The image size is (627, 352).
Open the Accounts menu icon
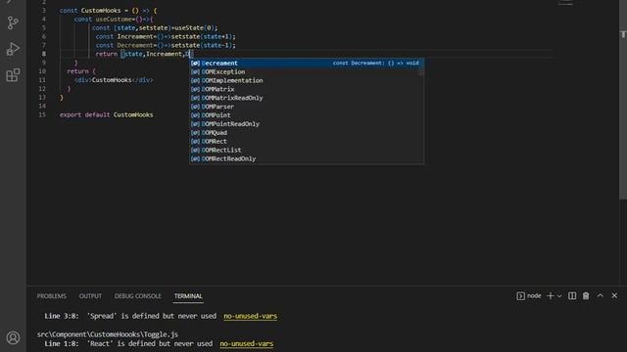pos(13,337)
